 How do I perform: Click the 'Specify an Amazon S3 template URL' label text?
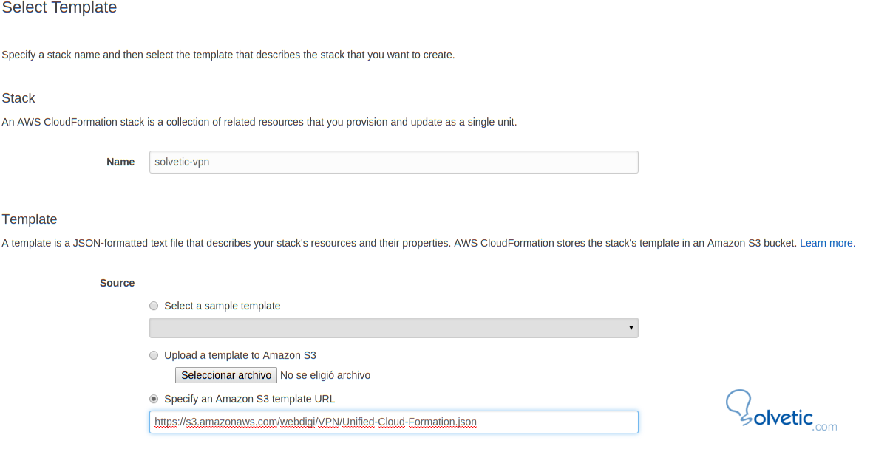point(249,399)
